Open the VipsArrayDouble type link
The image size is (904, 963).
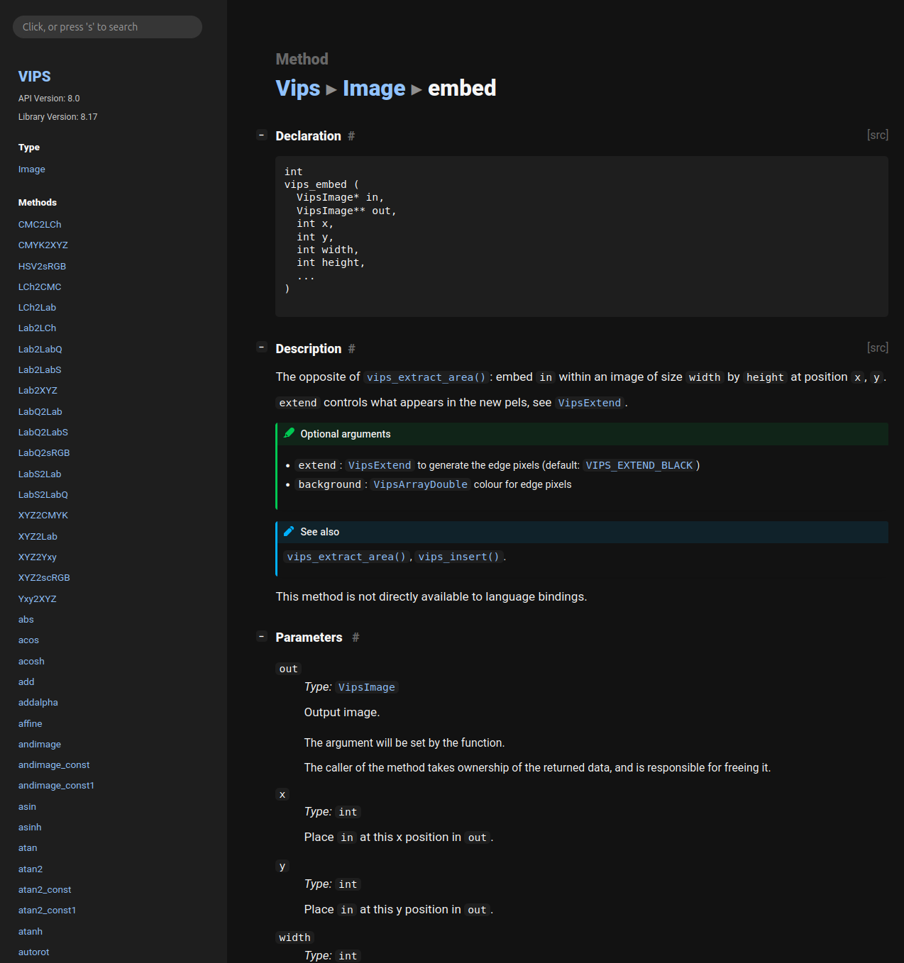tap(420, 484)
